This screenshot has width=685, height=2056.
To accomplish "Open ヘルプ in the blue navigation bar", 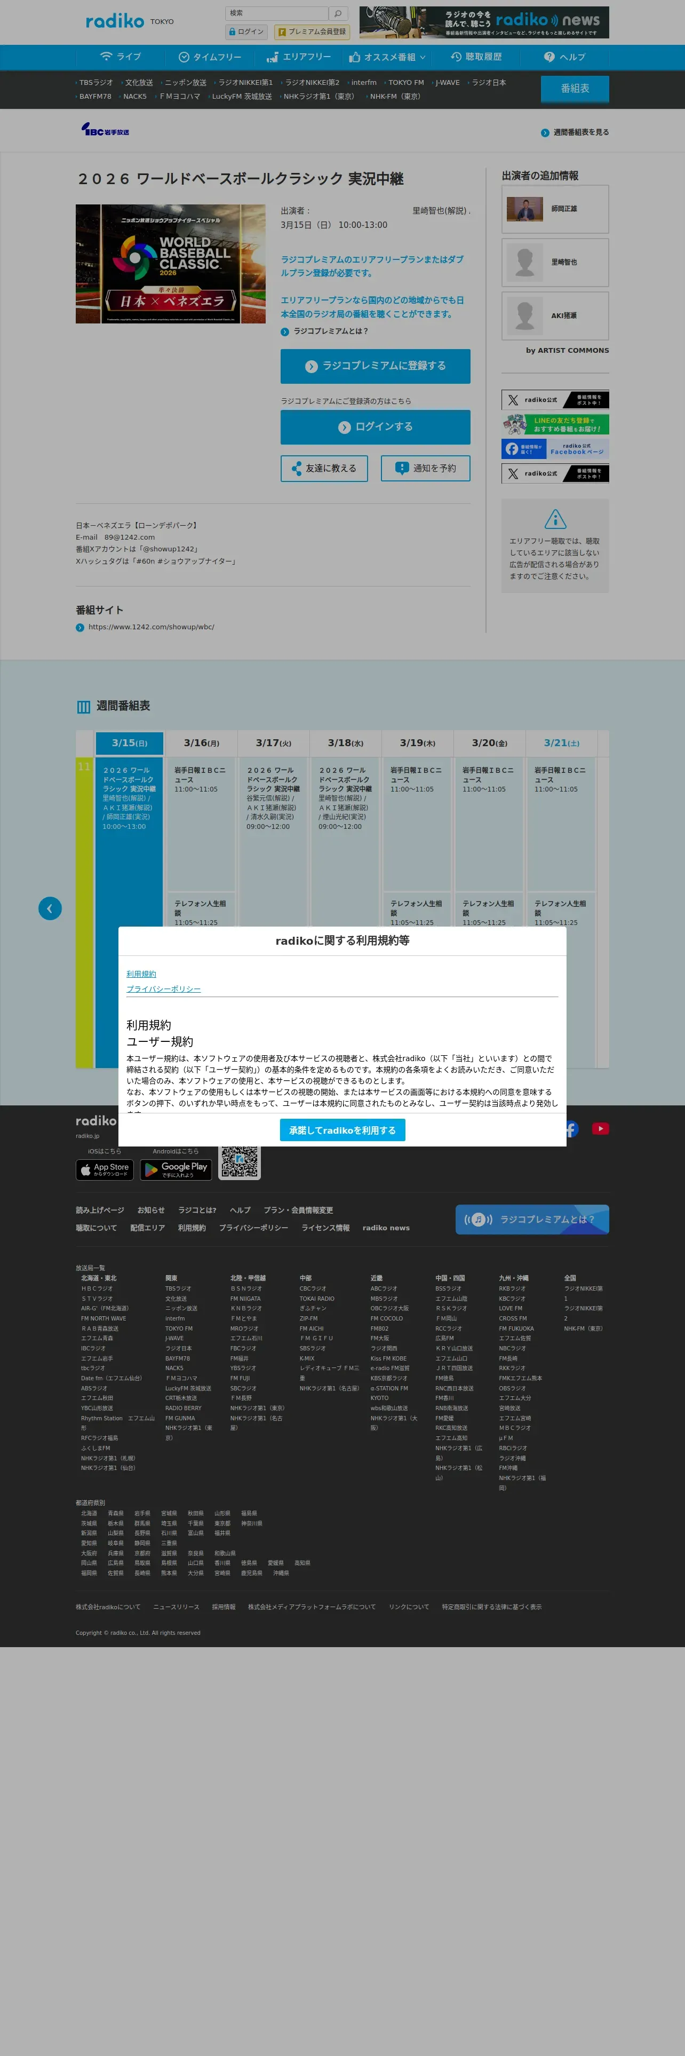I will [564, 58].
